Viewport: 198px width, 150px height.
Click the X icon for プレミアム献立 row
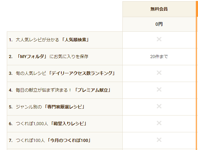point(159,89)
